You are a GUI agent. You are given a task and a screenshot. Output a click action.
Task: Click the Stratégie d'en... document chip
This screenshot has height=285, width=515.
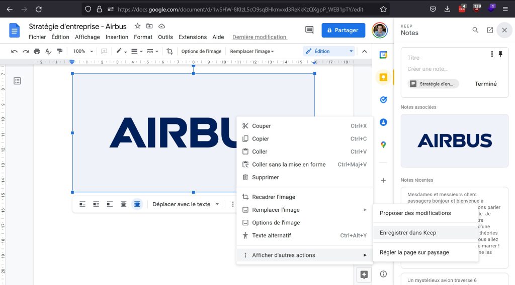[433, 84]
